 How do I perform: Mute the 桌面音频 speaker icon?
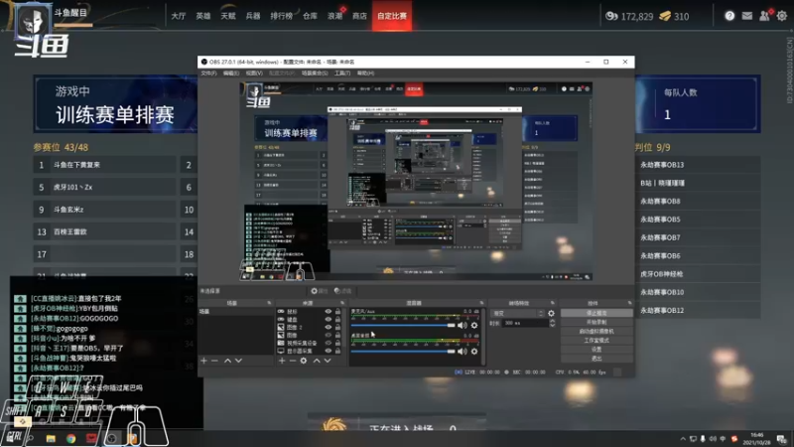tap(463, 351)
